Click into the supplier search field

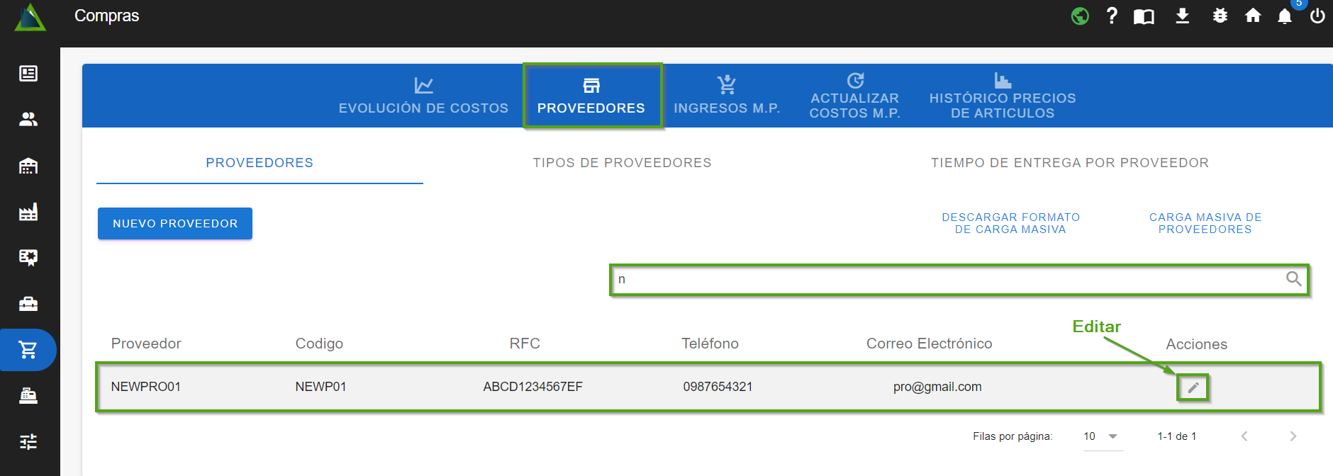(x=943, y=280)
